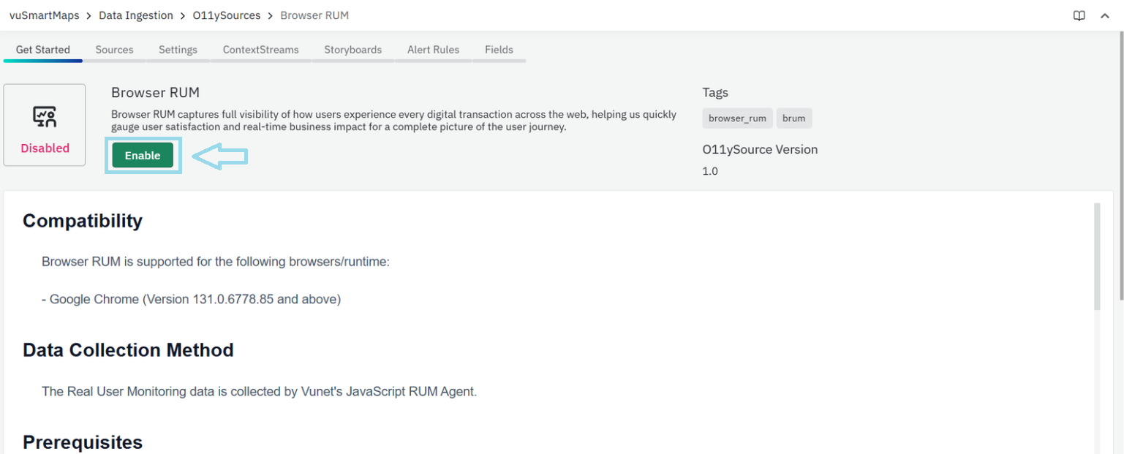Image resolution: width=1124 pixels, height=454 pixels.
Task: Click the Browser RUM breadcrumb item
Action: coord(314,15)
